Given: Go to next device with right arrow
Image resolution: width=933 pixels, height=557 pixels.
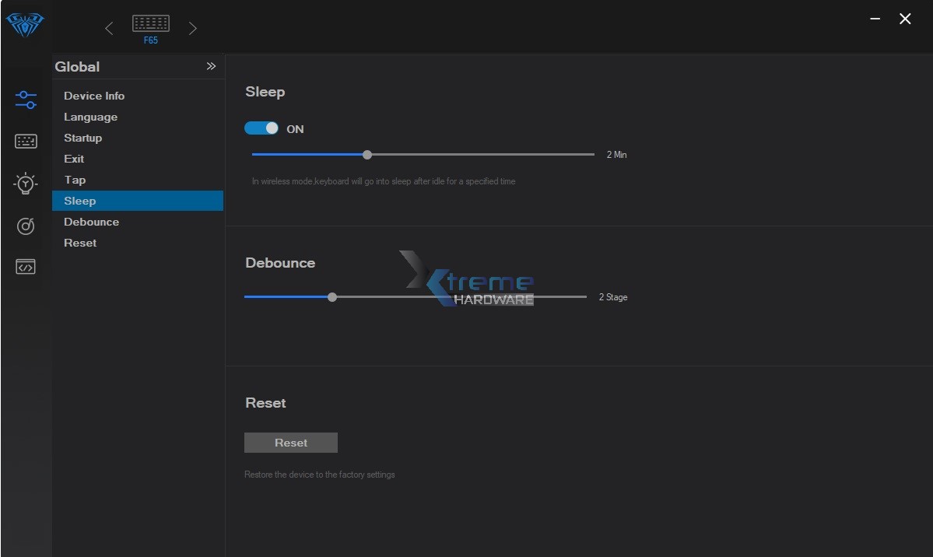Looking at the screenshot, I should tap(192, 29).
